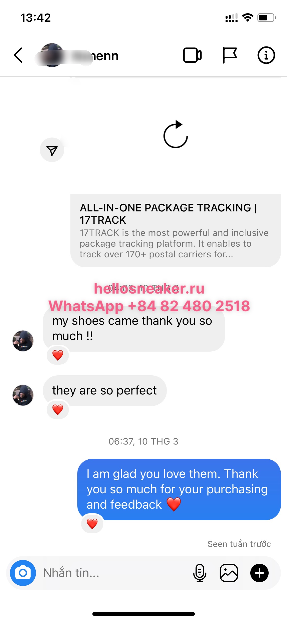
Task: Tap the sender avatar beside 'my shoes came'
Action: 23,341
